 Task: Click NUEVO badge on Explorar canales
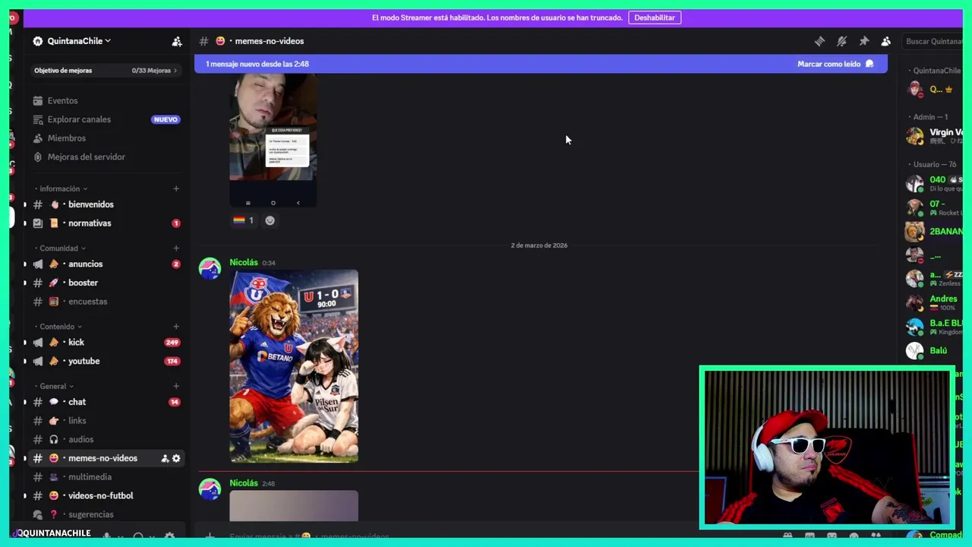tap(166, 119)
